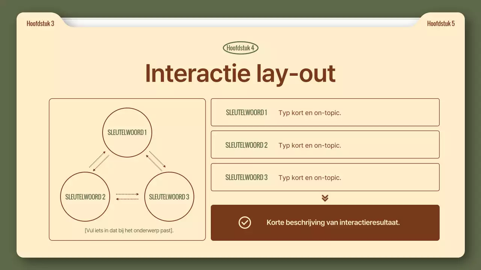Edit the bracketed caption under the diagram
This screenshot has width=481, height=270.
pyautogui.click(x=129, y=230)
